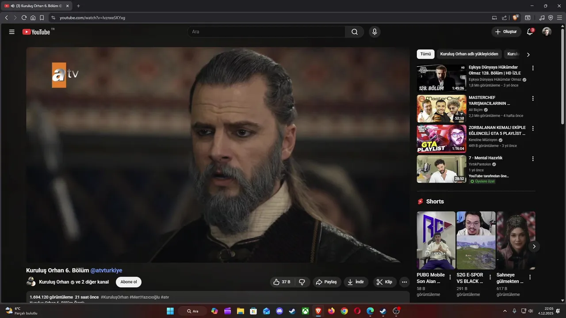
Task: Click the main video player
Action: [218, 155]
